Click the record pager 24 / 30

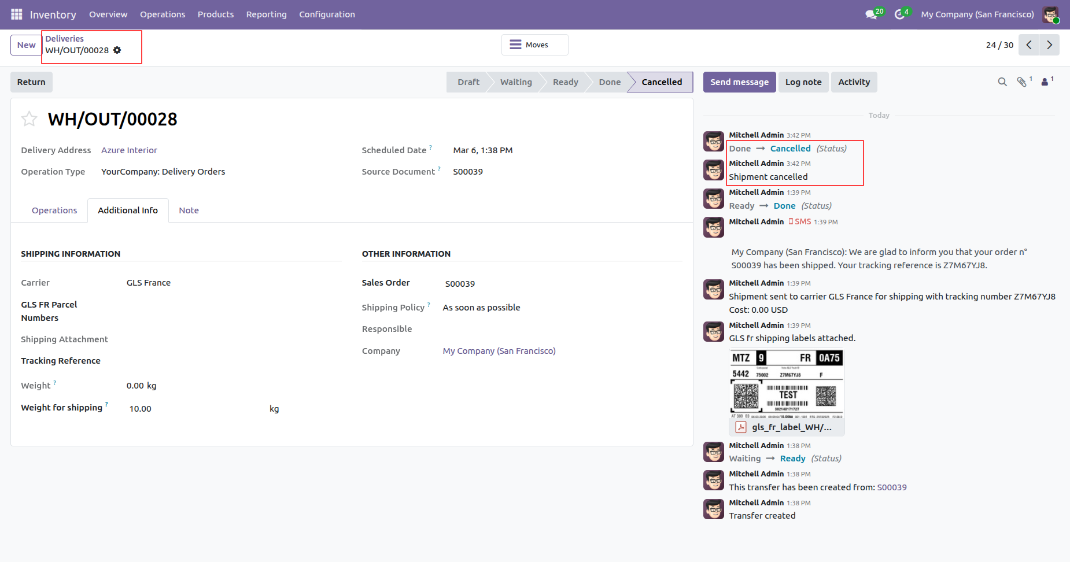coord(999,45)
